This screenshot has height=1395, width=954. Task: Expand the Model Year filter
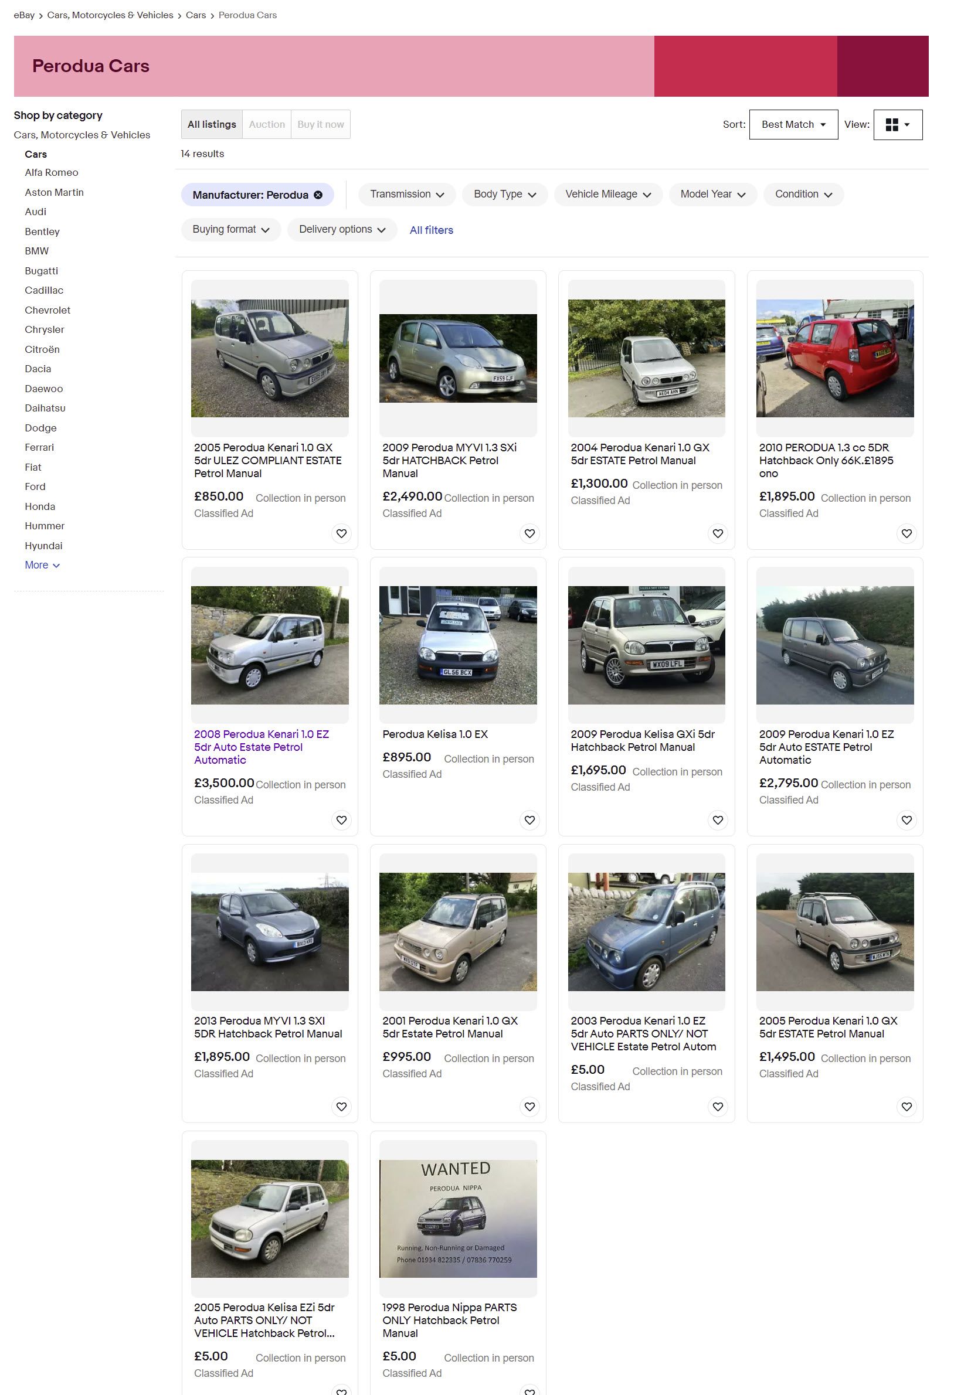pyautogui.click(x=712, y=195)
